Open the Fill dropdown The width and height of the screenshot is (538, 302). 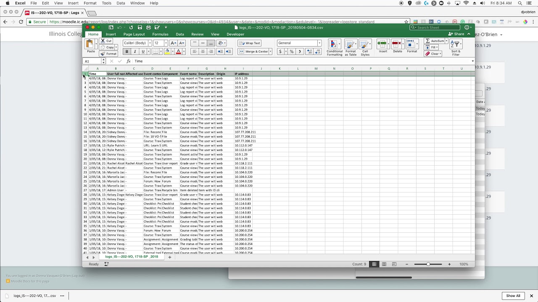[x=431, y=47]
